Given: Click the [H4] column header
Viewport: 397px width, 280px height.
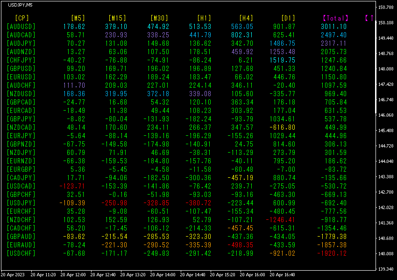Looking at the screenshot, I should (x=246, y=18).
